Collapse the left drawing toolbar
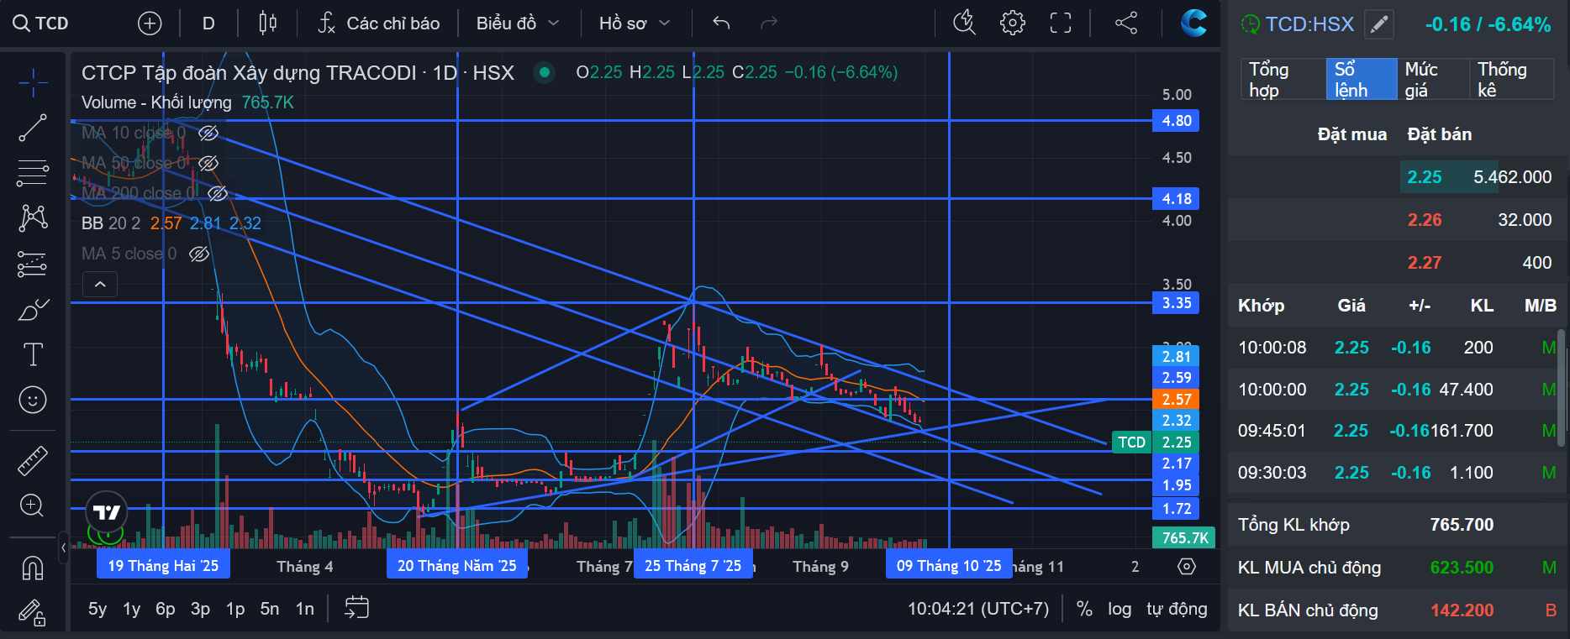Viewport: 1570px width, 639px height. pyautogui.click(x=64, y=547)
